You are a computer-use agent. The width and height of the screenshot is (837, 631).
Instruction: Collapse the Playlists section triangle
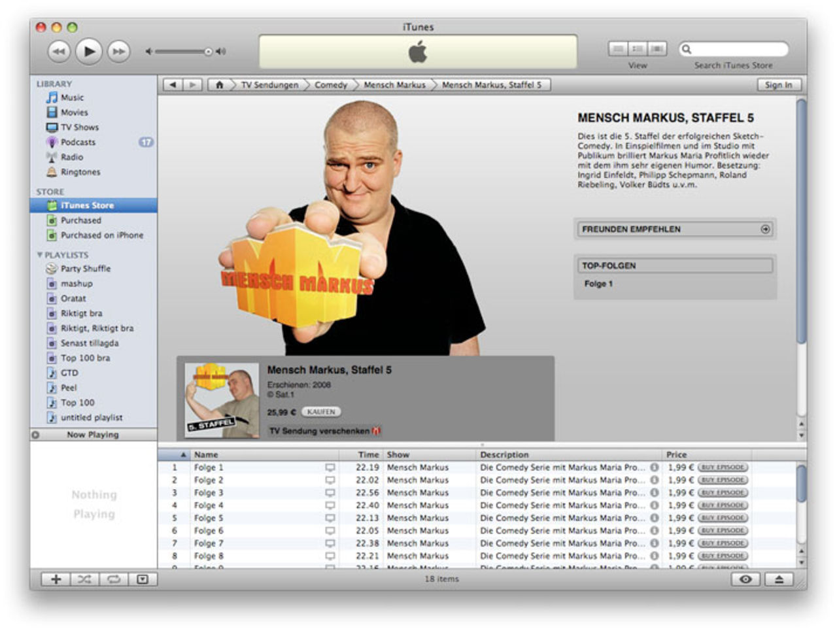(x=40, y=255)
